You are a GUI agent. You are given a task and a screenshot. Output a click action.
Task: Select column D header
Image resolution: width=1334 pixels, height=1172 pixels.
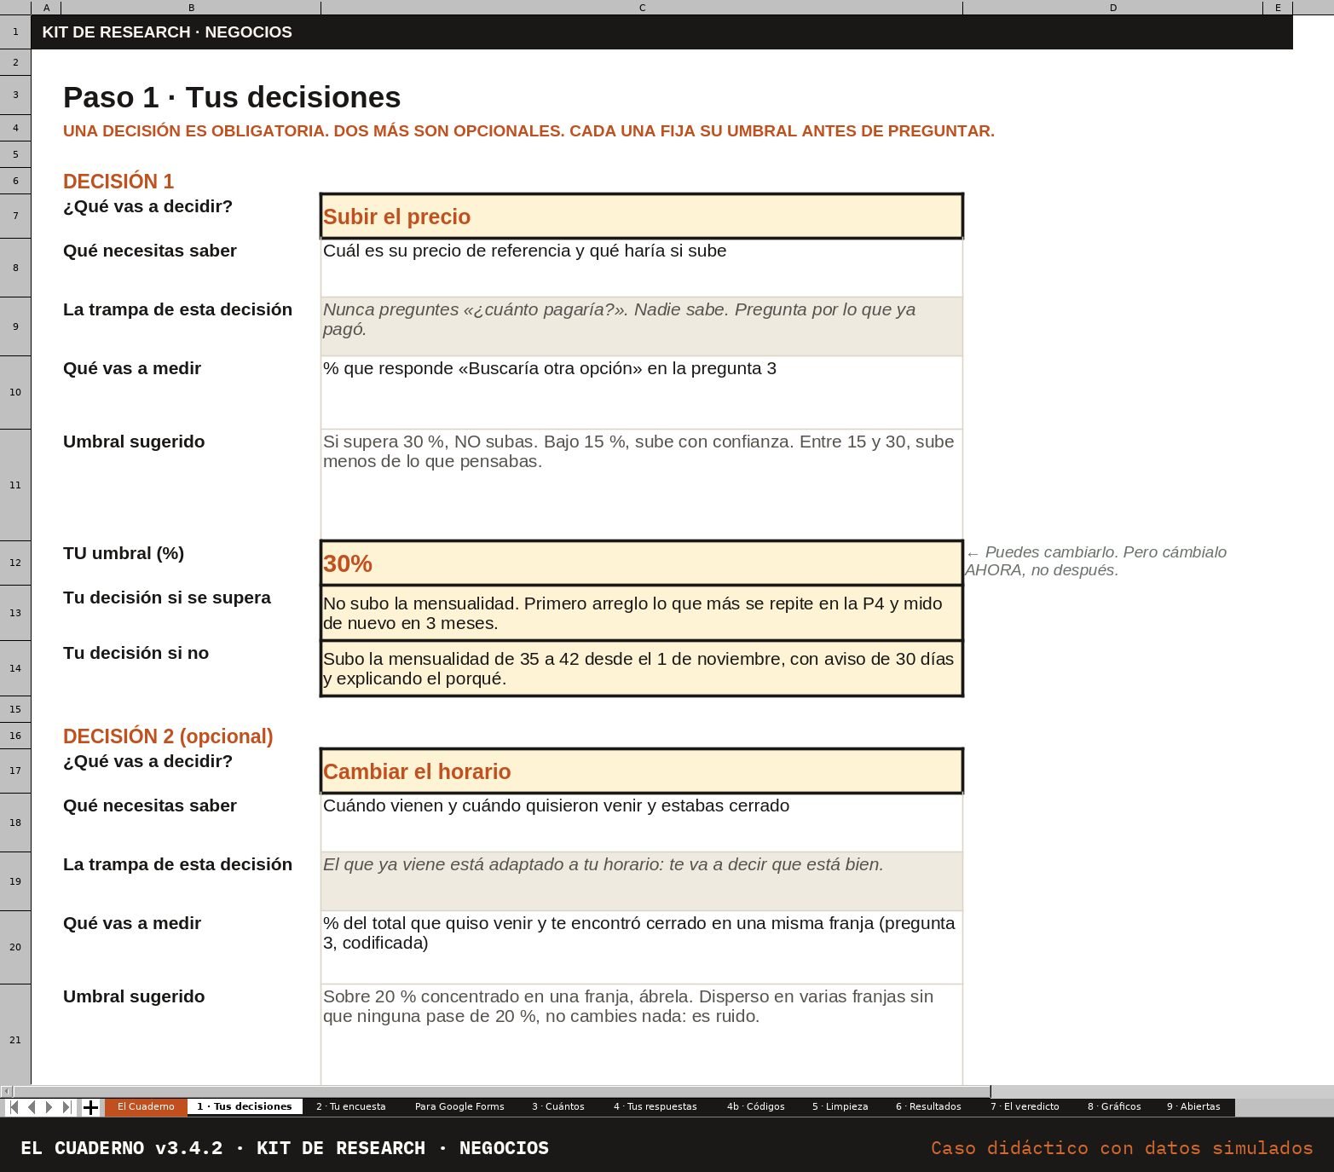[1112, 8]
